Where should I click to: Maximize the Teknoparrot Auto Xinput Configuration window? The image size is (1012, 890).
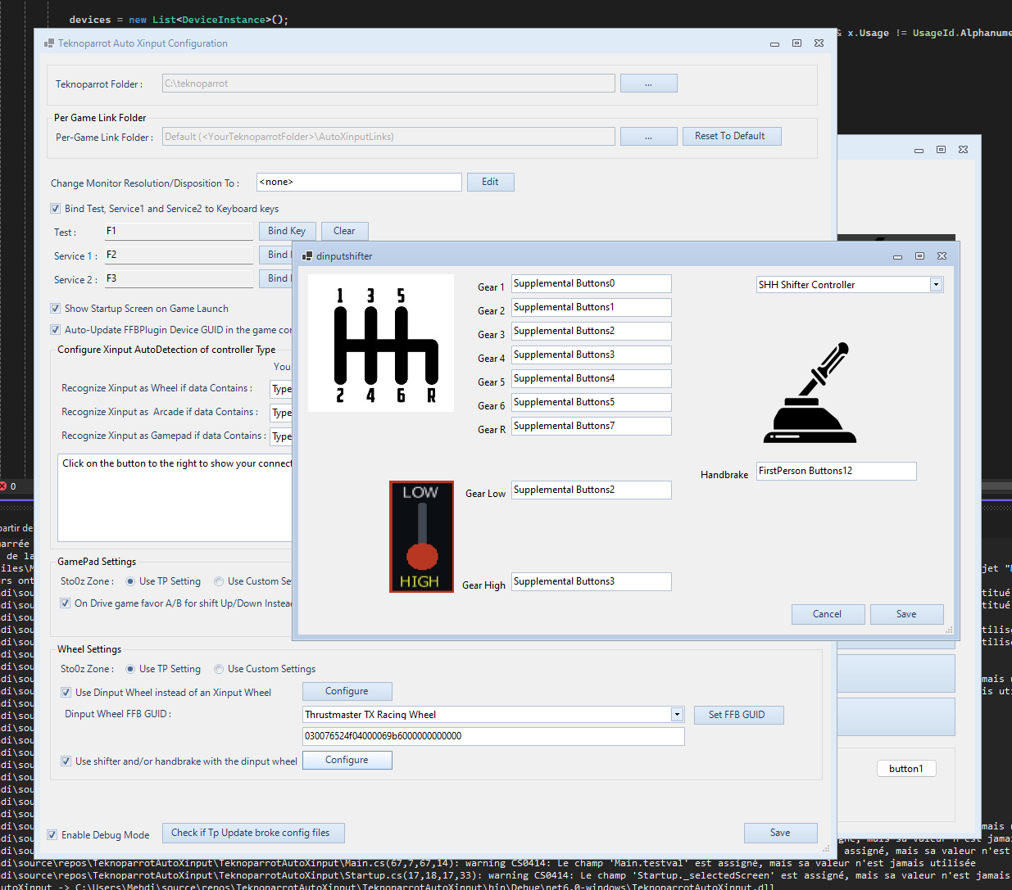pyautogui.click(x=796, y=43)
